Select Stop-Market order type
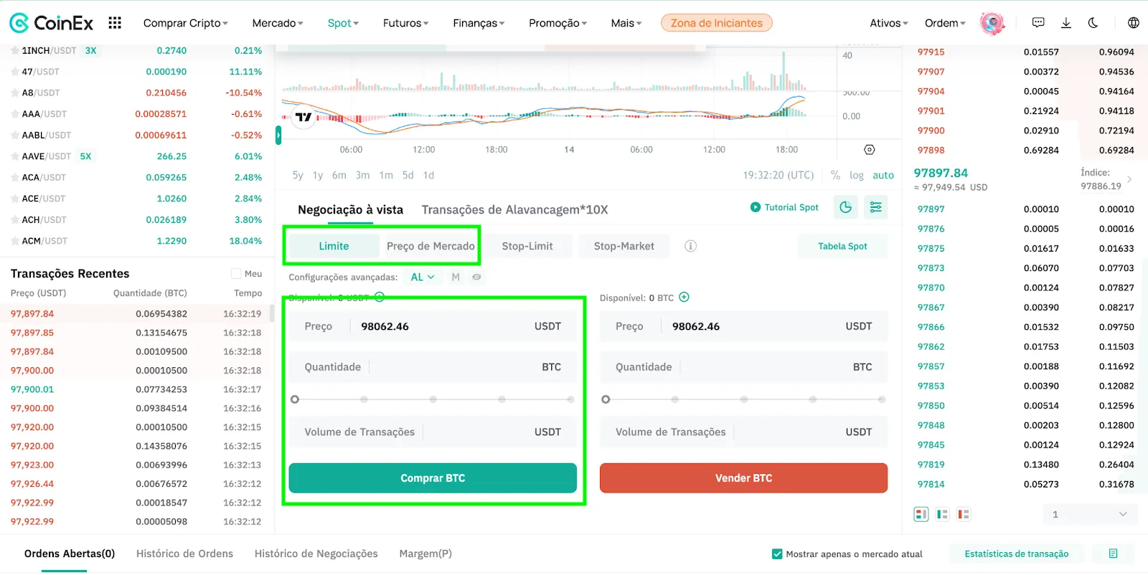The image size is (1148, 575). click(624, 246)
